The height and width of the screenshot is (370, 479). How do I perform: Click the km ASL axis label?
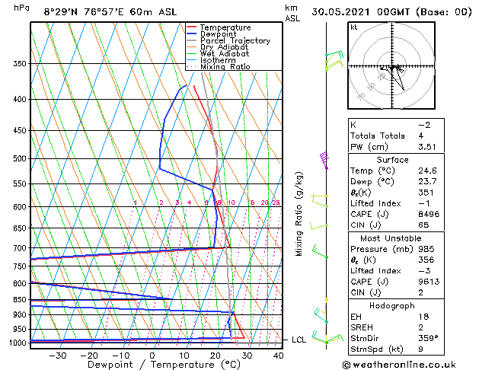[292, 13]
